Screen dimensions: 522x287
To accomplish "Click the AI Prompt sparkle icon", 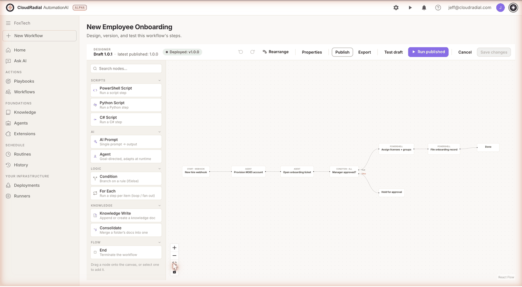I will [x=95, y=142].
